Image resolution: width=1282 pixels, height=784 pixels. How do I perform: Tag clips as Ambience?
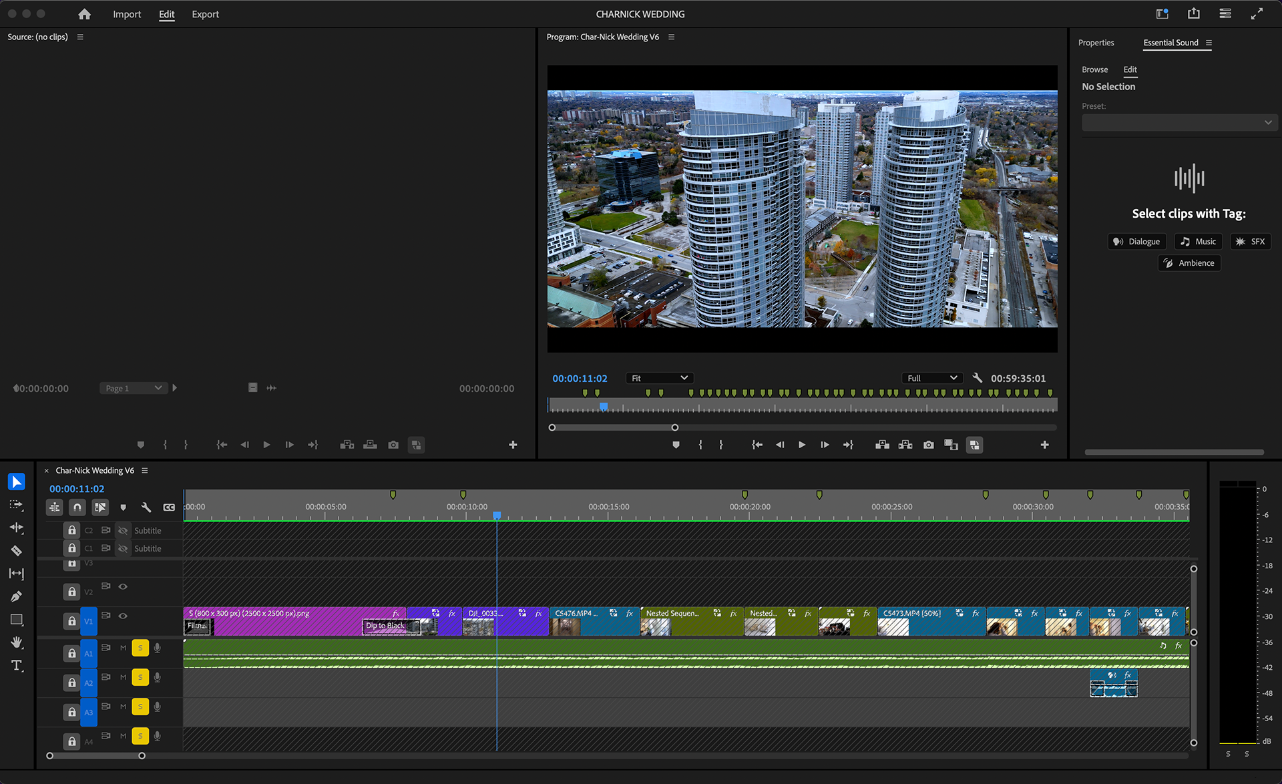[x=1189, y=263]
